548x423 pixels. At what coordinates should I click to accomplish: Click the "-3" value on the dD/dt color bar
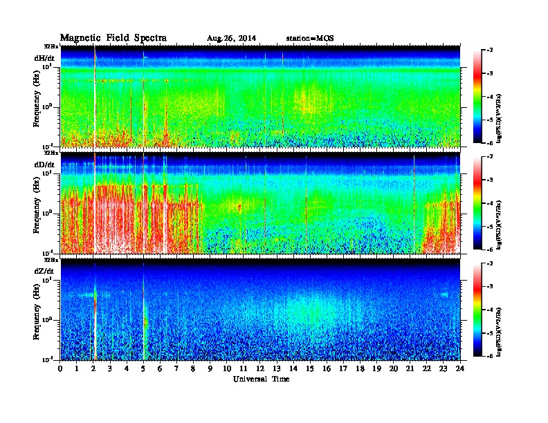490,180
